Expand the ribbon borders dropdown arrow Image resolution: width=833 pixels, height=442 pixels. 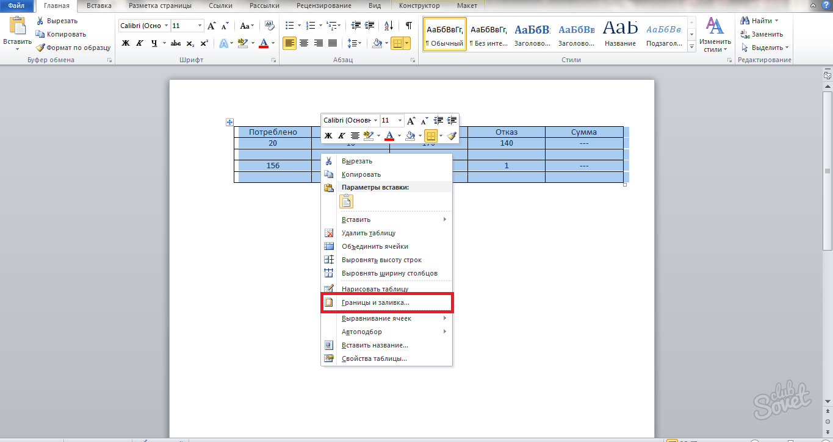coord(406,43)
